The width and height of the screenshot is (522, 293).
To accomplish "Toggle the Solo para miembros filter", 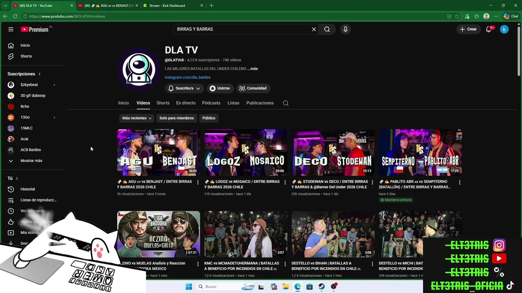I will (177, 118).
